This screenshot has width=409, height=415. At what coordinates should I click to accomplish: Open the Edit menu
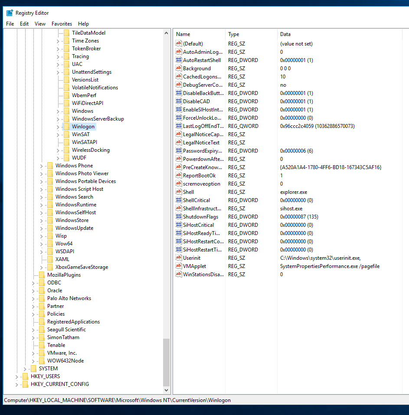24,24
